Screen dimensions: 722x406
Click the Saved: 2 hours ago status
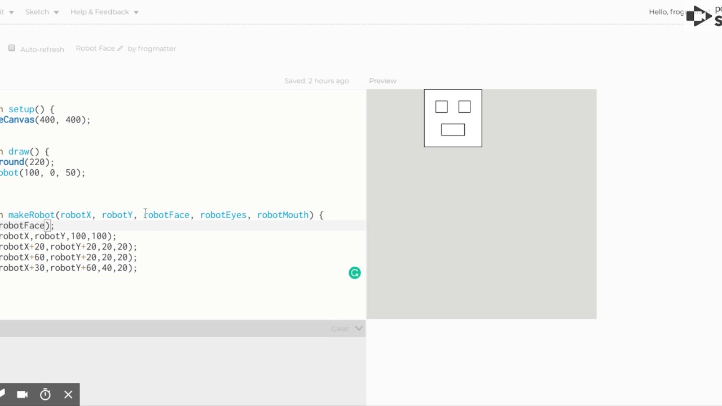(x=316, y=81)
